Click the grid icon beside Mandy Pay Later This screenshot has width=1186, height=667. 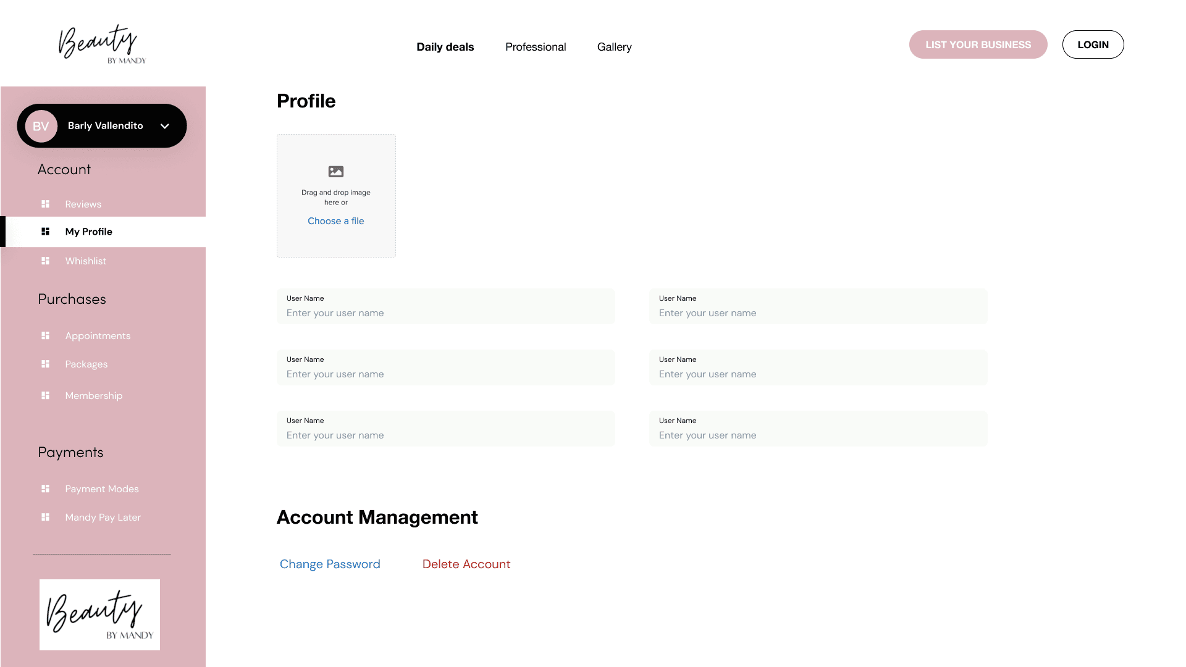click(x=45, y=517)
